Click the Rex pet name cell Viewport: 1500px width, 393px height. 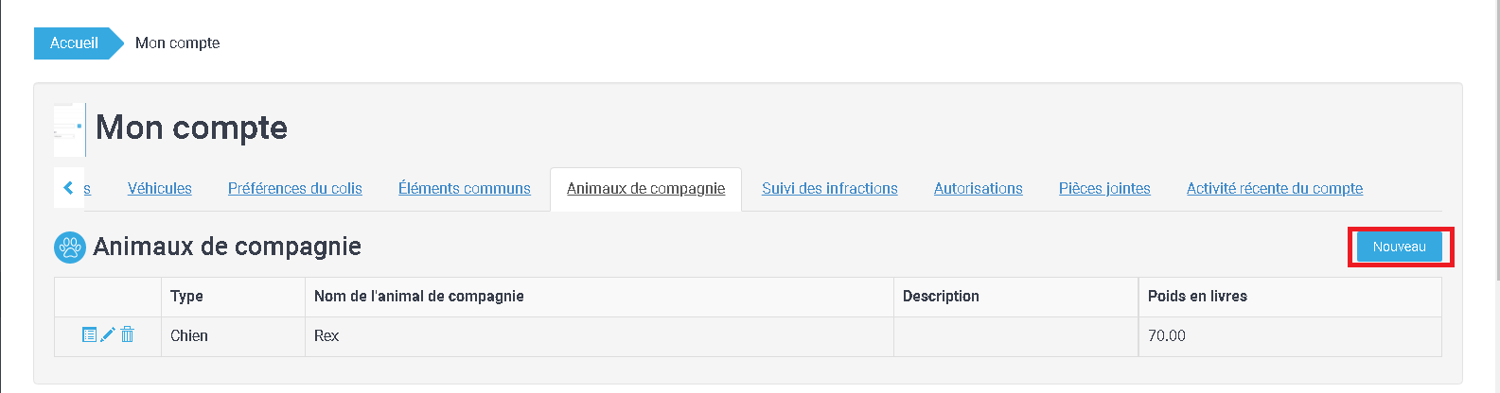[x=326, y=335]
